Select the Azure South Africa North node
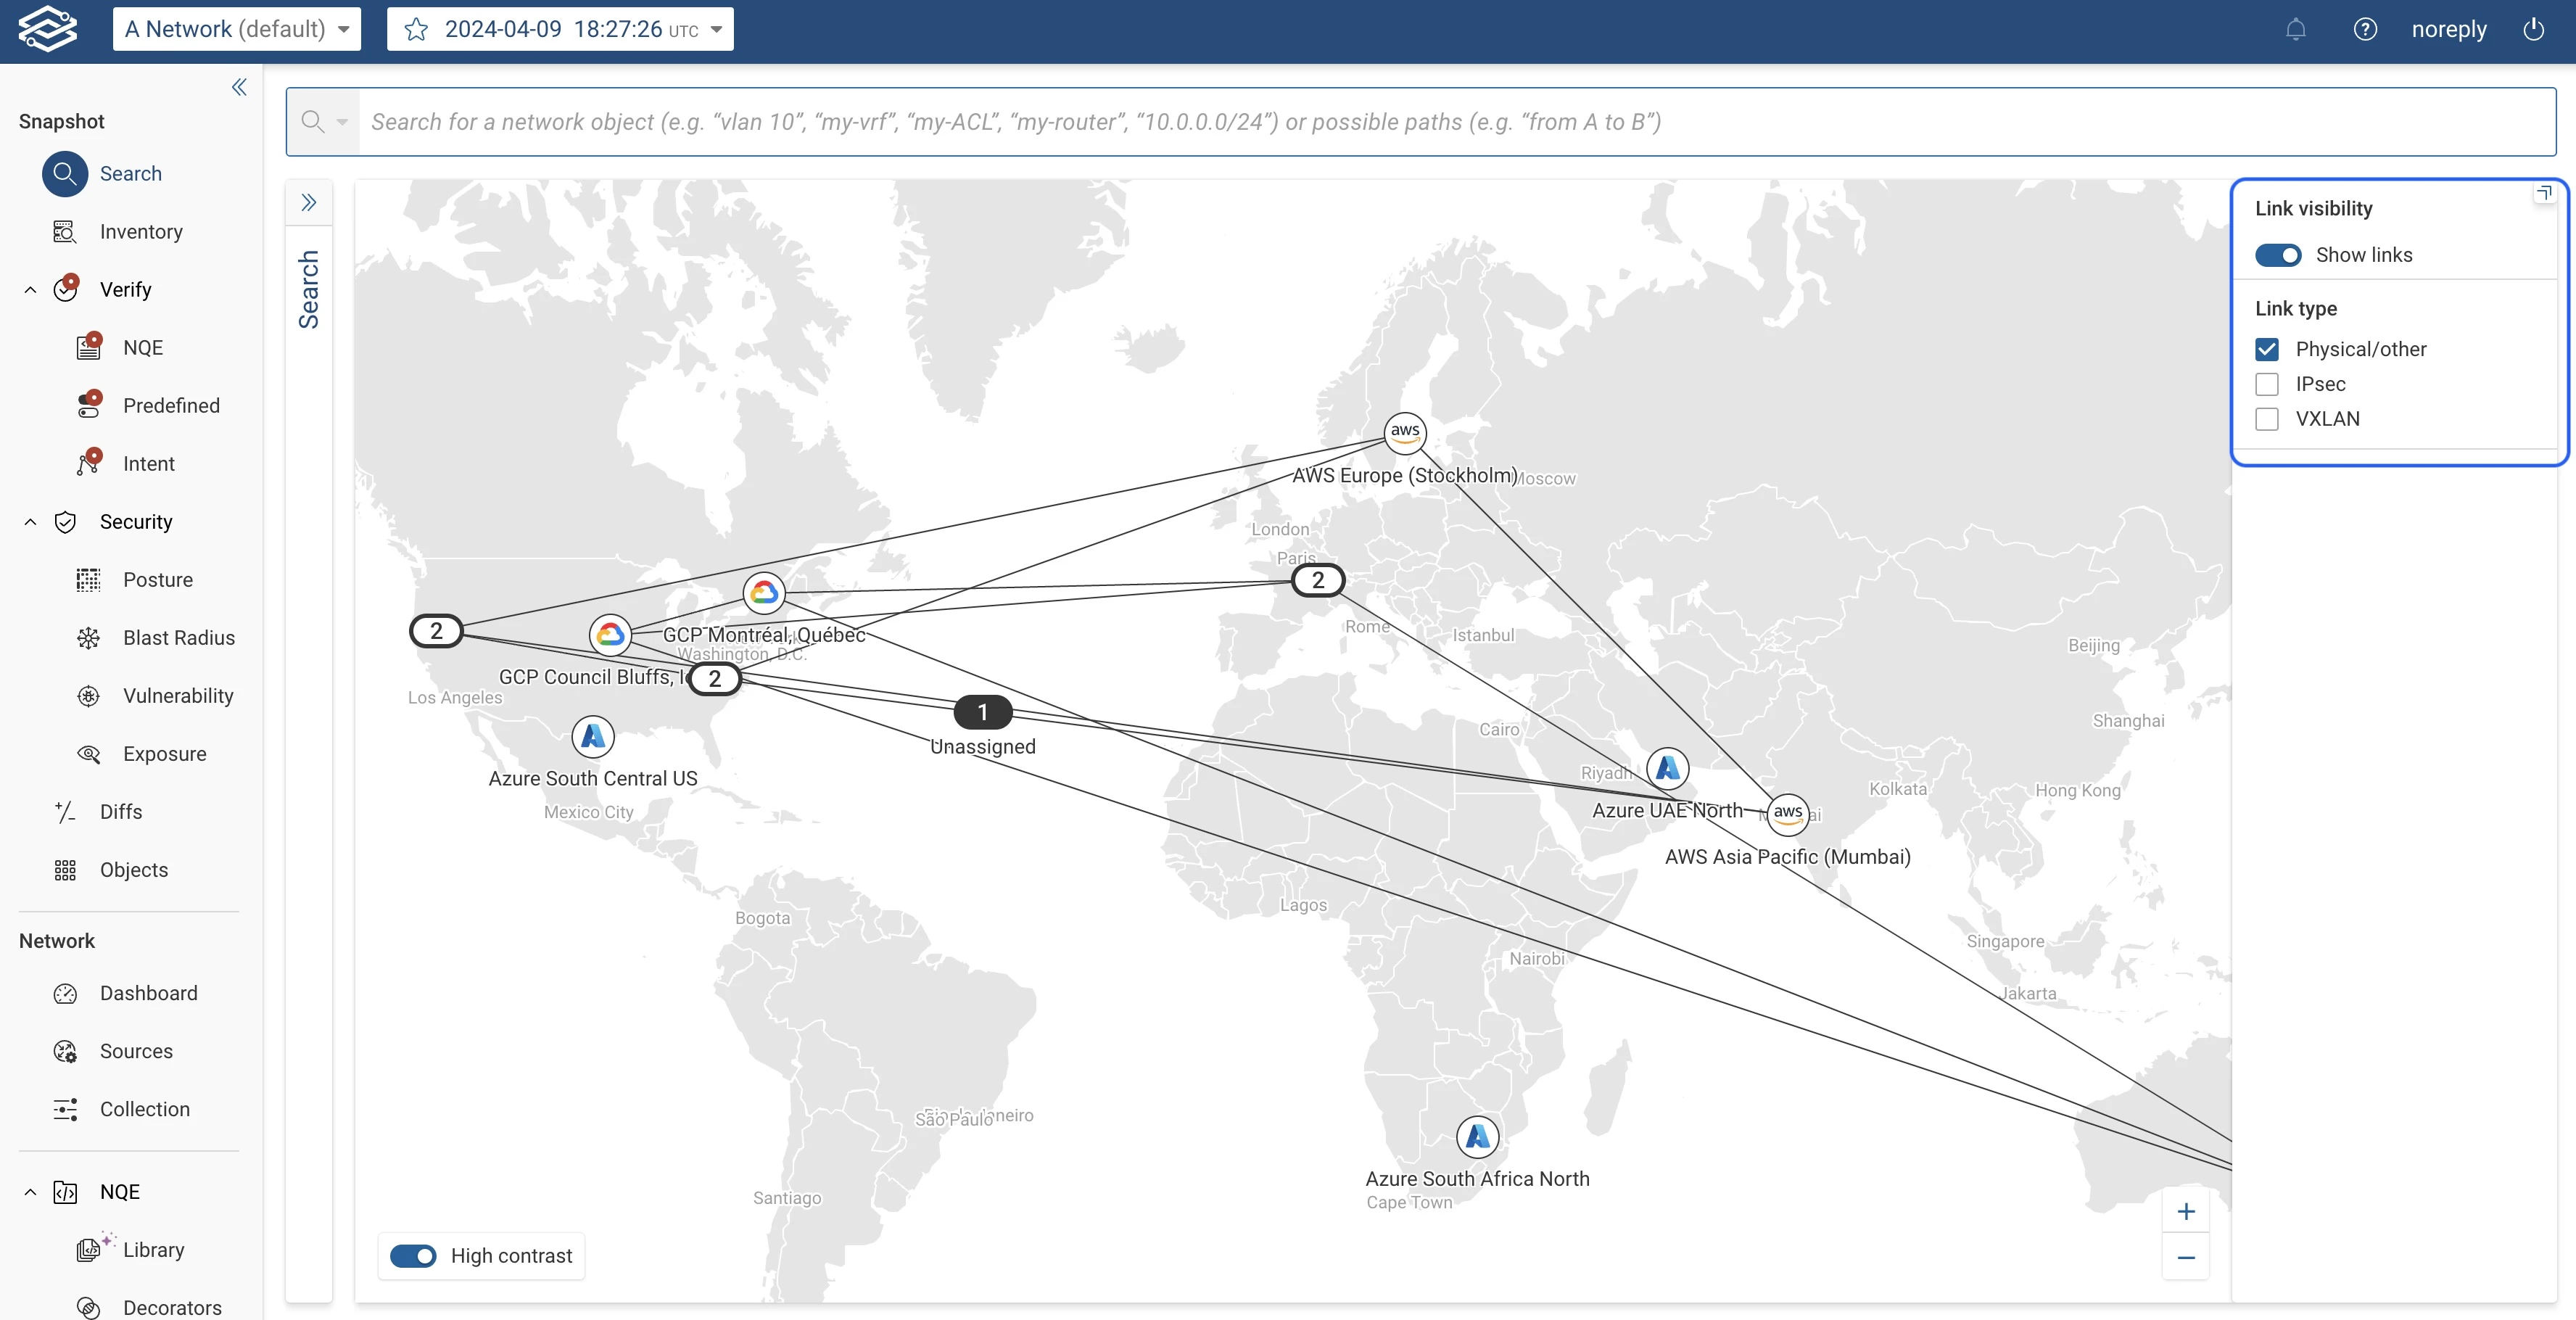 (x=1477, y=1137)
